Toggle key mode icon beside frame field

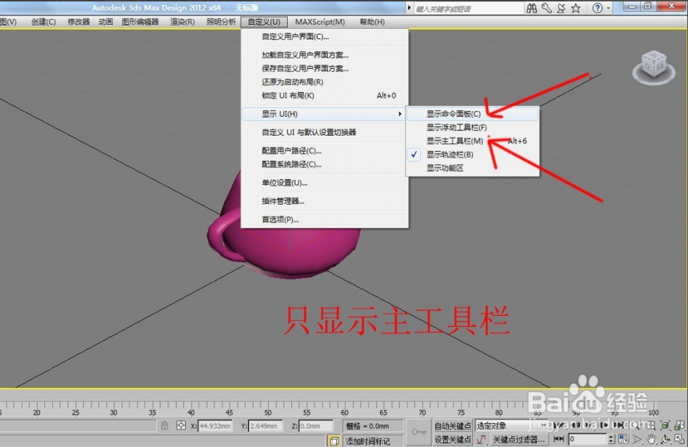click(558, 439)
